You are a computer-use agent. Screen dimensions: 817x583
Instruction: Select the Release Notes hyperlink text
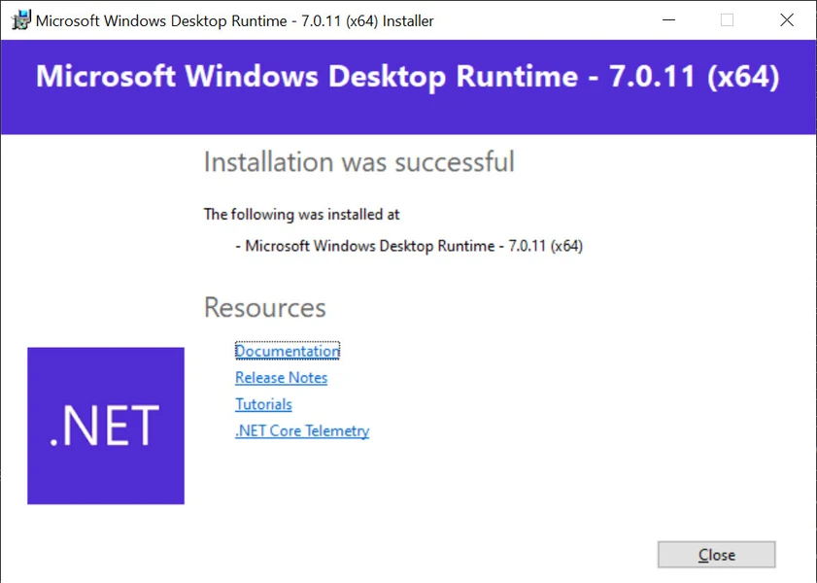pyautogui.click(x=281, y=378)
